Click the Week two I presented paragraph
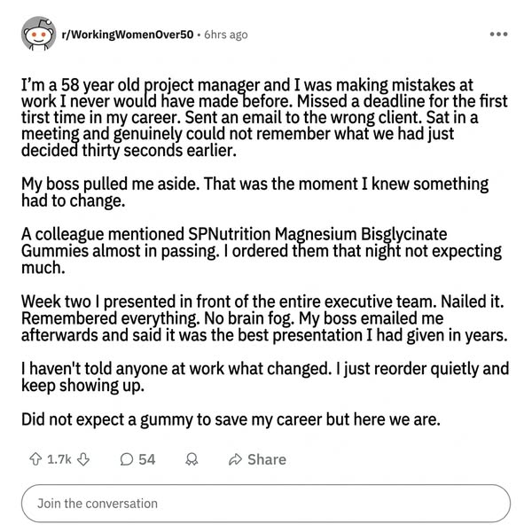Viewport: 532px width, 532px height. point(264,318)
